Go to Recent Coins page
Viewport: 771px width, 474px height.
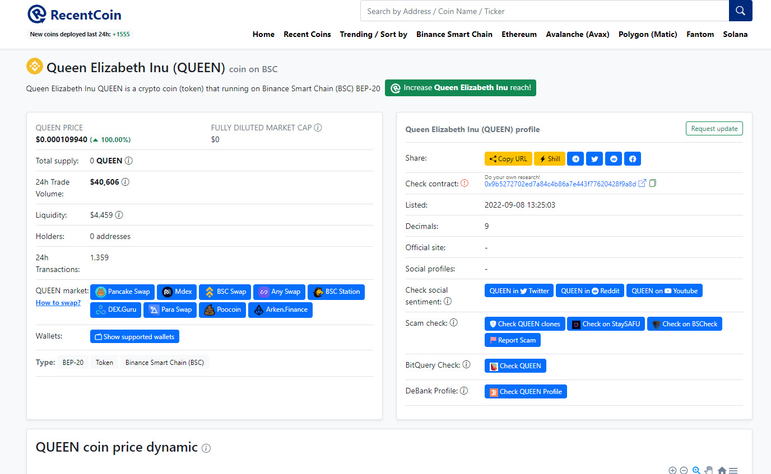click(x=307, y=34)
